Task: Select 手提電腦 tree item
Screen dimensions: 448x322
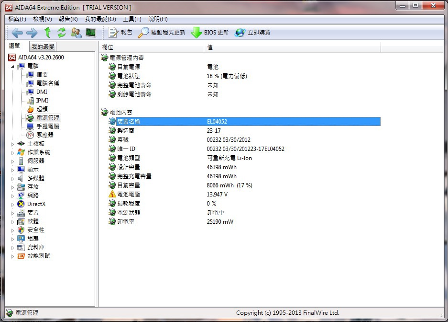Action: 48,126
